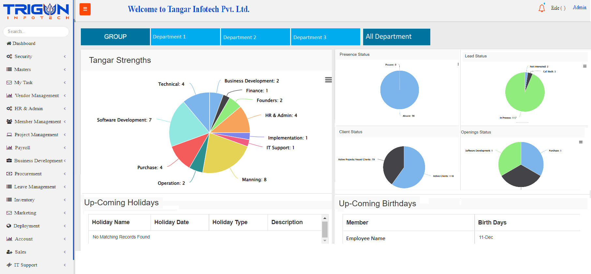Click the Security gears icon

pyautogui.click(x=9, y=56)
